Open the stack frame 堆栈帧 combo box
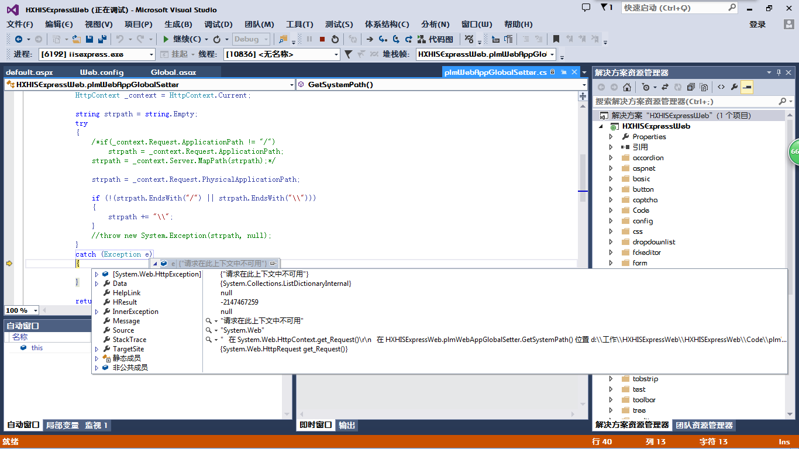Viewport: 799px width, 449px height. coord(485,54)
